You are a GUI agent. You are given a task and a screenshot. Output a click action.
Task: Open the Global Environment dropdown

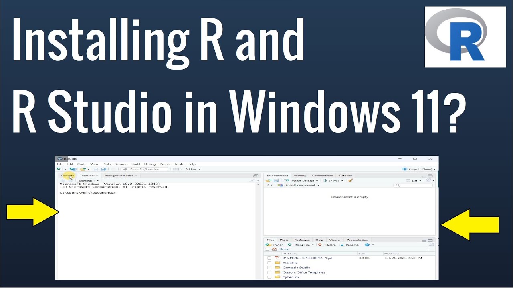click(x=299, y=185)
